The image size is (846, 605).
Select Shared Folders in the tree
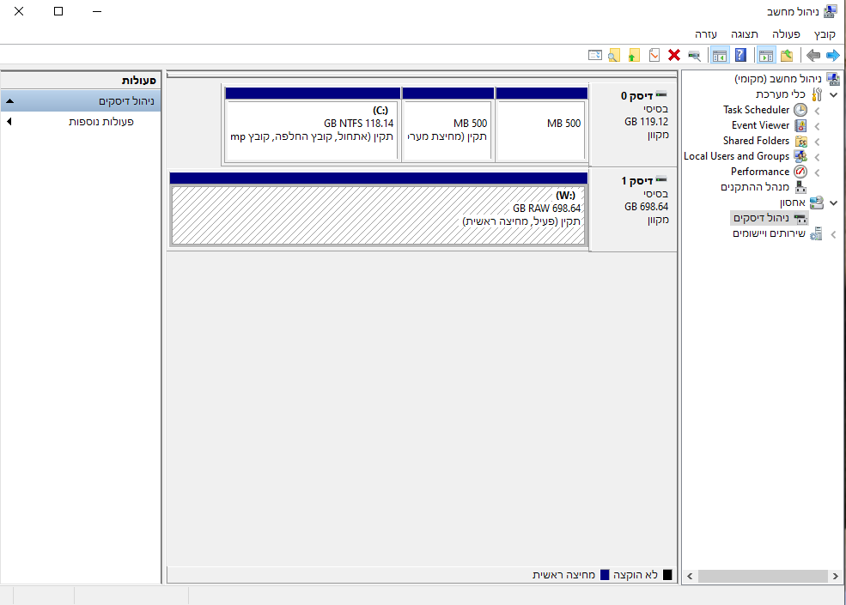coord(756,141)
